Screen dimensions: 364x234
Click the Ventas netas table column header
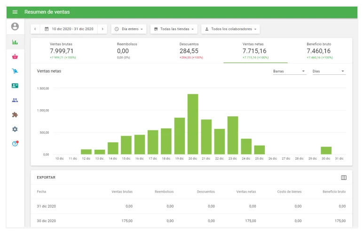pos(246,192)
